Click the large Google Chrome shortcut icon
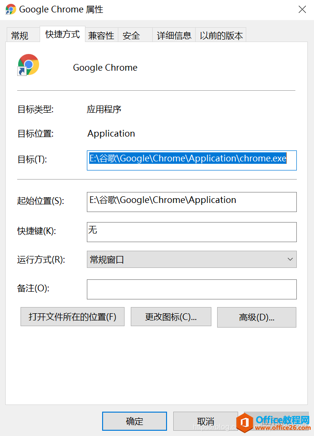This screenshot has height=436, width=314. tap(28, 65)
